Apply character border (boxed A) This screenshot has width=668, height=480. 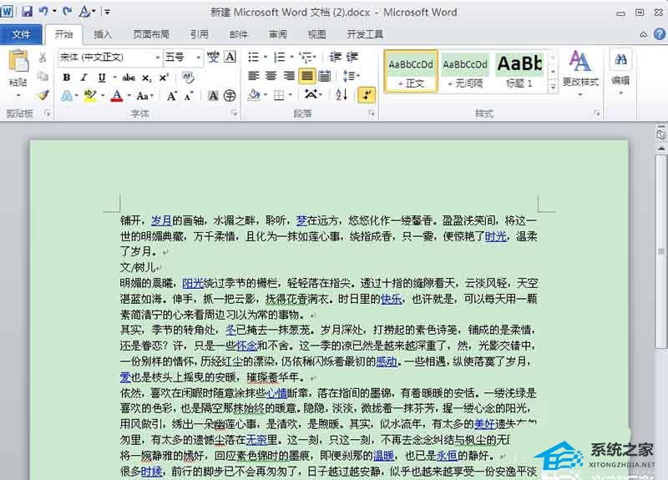pos(230,57)
